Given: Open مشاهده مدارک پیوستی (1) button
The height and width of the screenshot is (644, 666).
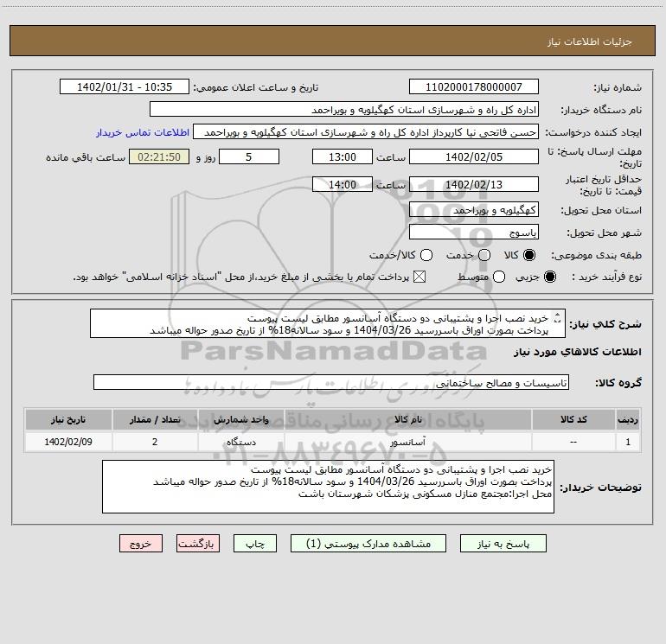Looking at the screenshot, I should click(x=368, y=544).
